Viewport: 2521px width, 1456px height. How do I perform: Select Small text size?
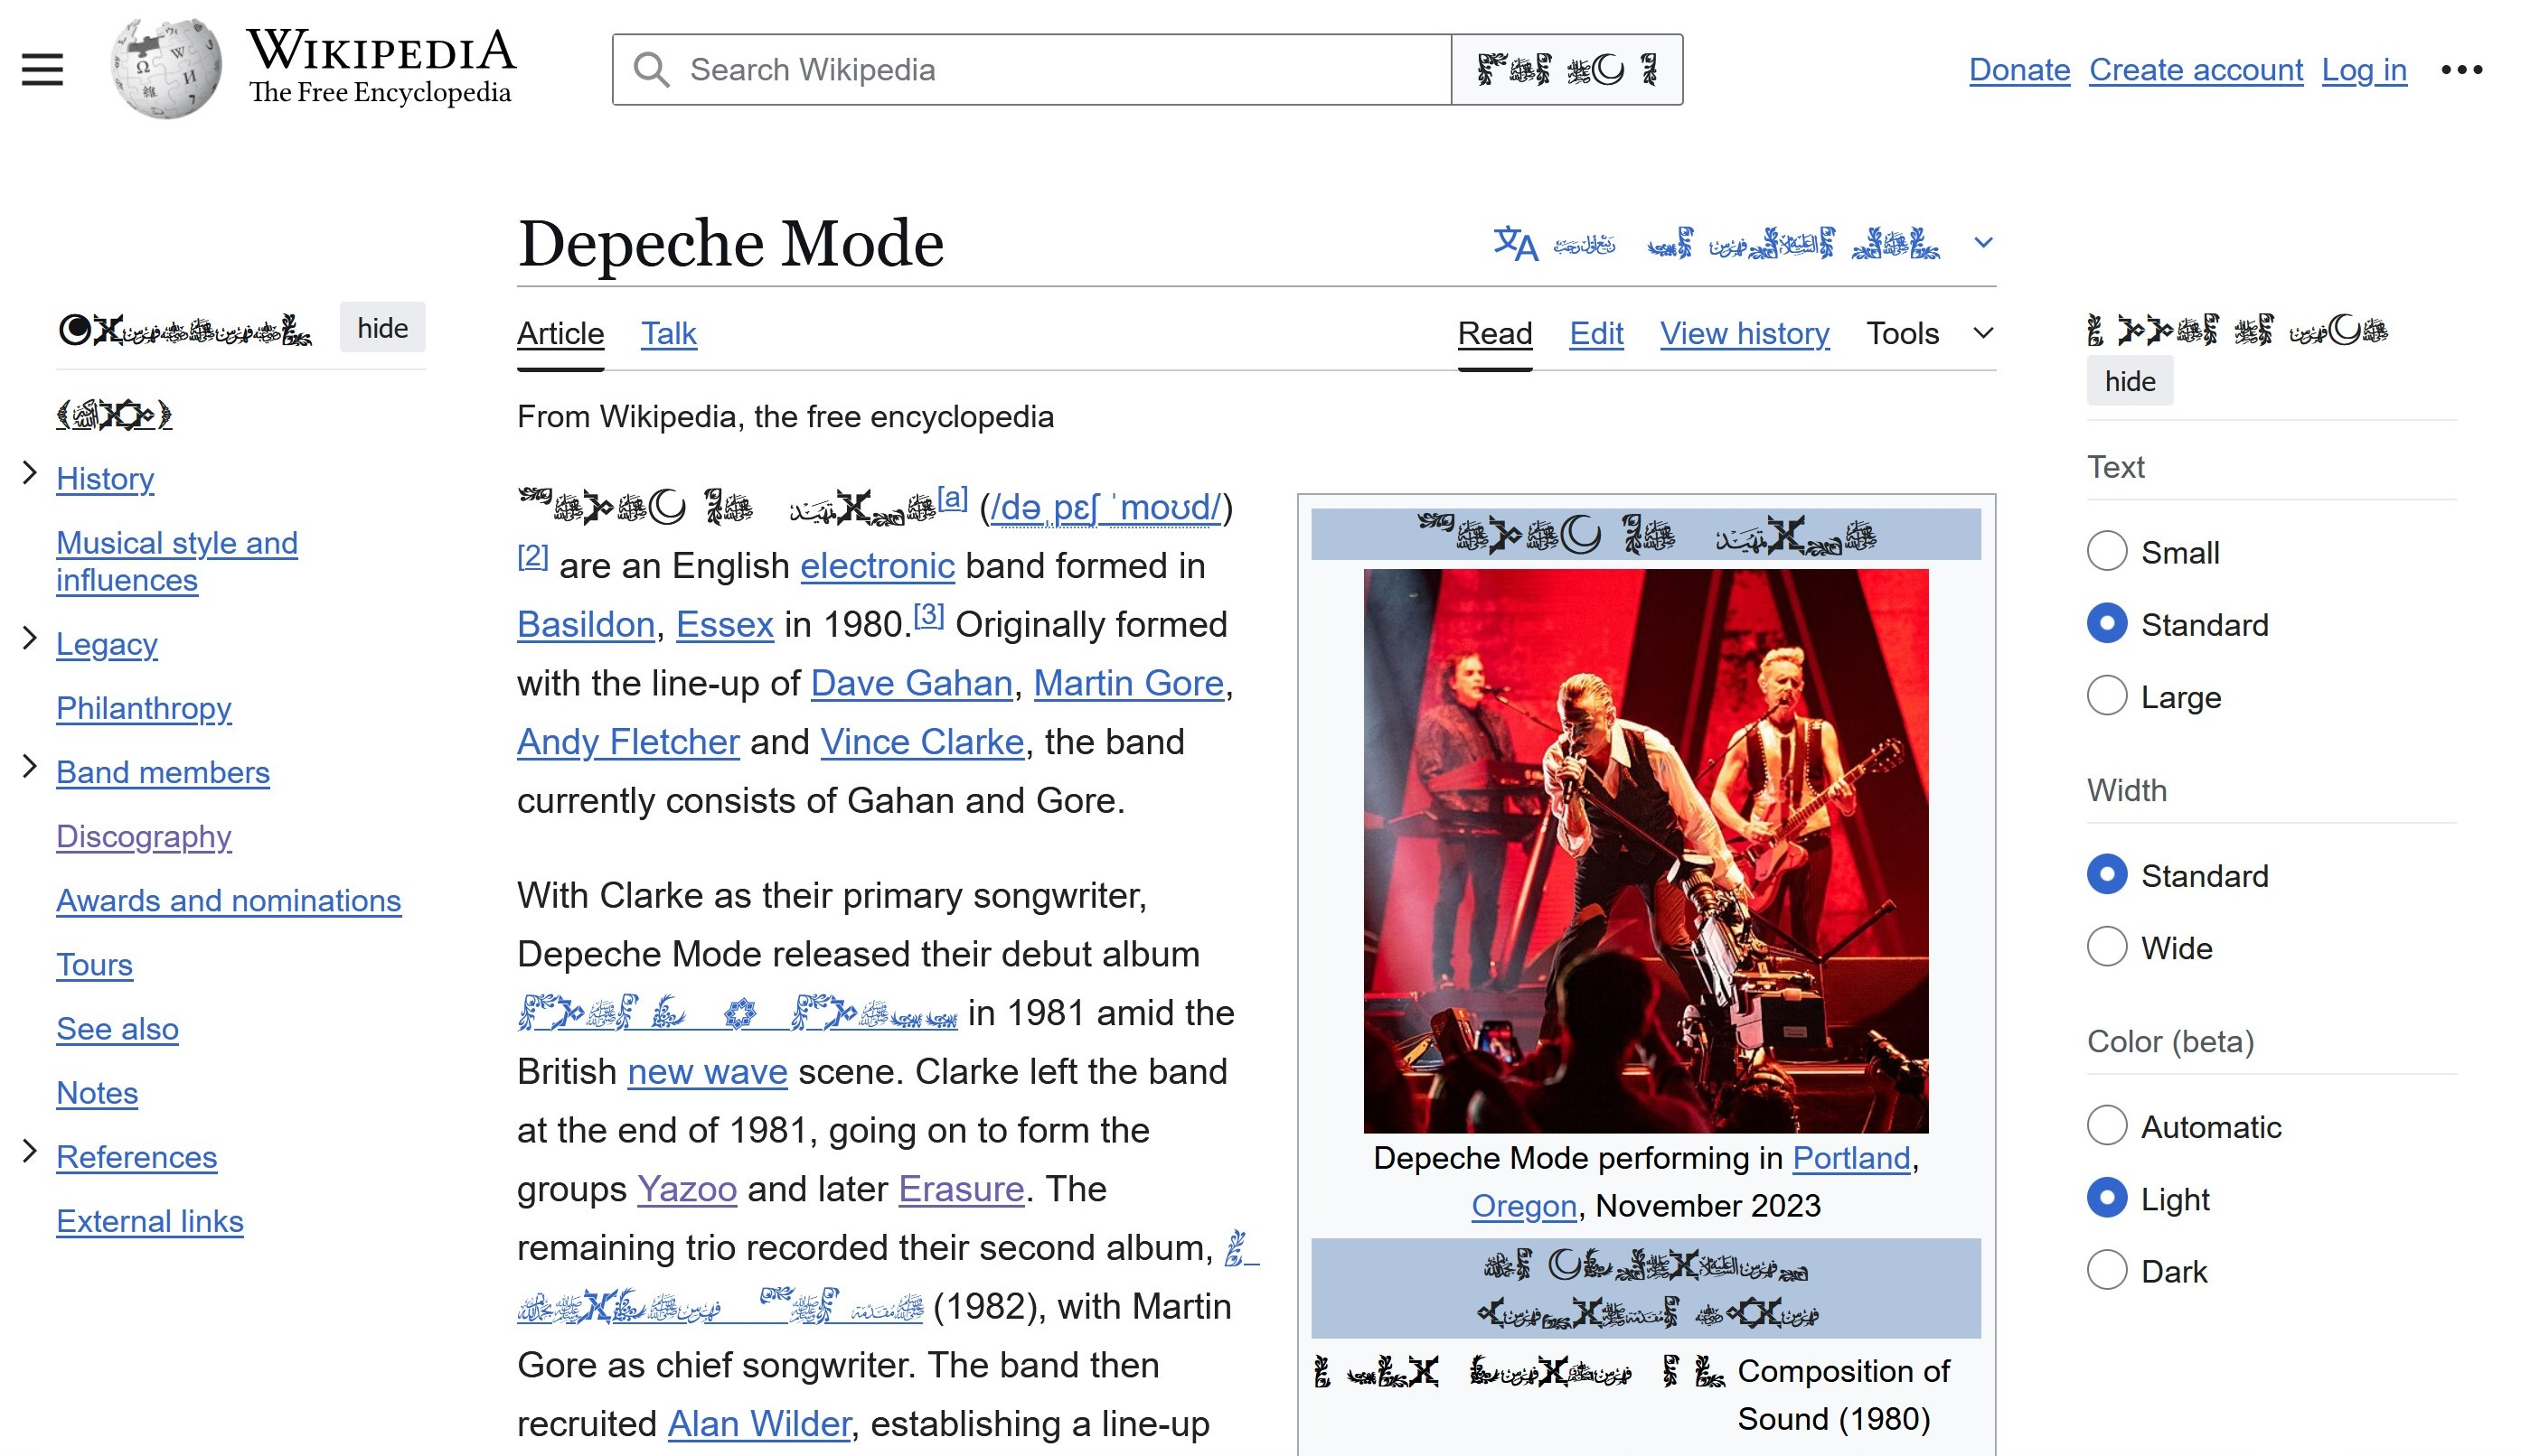click(x=2106, y=552)
